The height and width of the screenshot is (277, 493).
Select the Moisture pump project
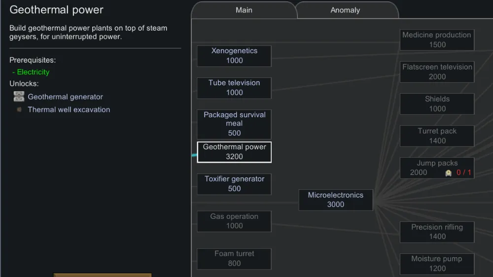[437, 264]
